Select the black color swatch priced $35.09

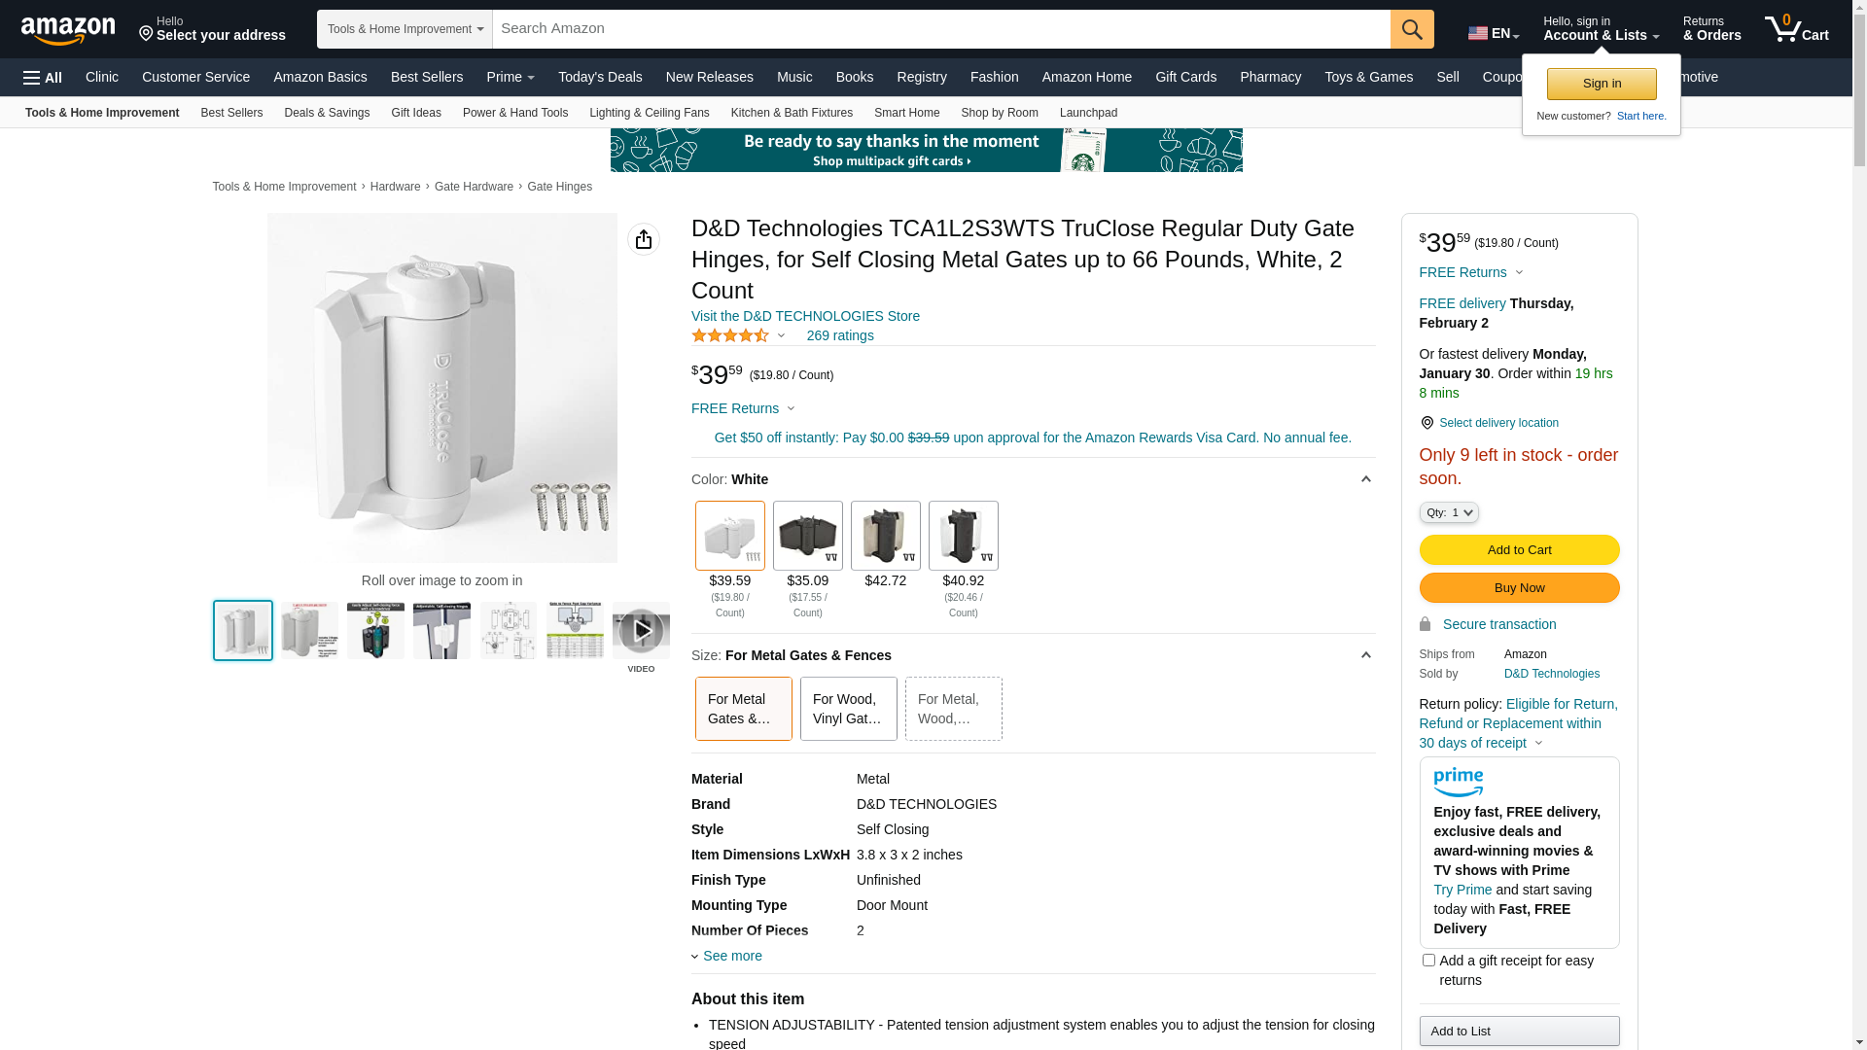point(808,536)
